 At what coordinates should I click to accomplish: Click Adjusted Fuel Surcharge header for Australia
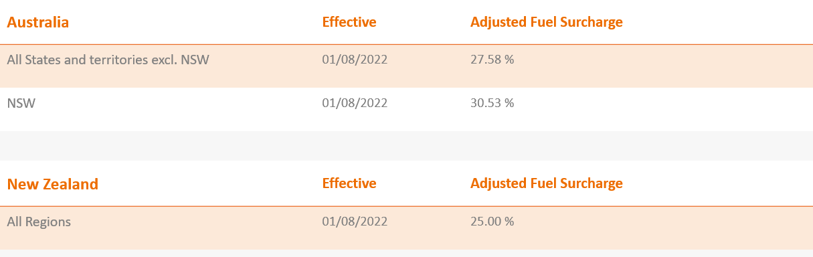click(547, 22)
